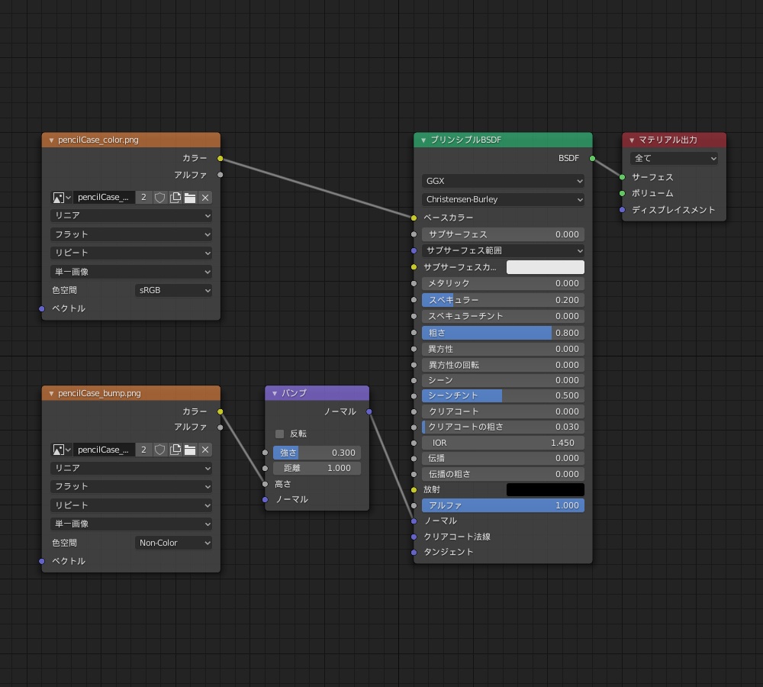The width and height of the screenshot is (763, 687).
Task: Open 全て target dropdown in マテリアル出力
Action: (674, 158)
